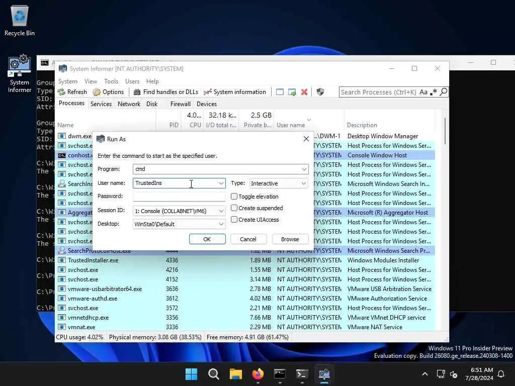Screen dimensions: 515x386
Task: Click CPU usage in status bar
Action: (x=79, y=337)
